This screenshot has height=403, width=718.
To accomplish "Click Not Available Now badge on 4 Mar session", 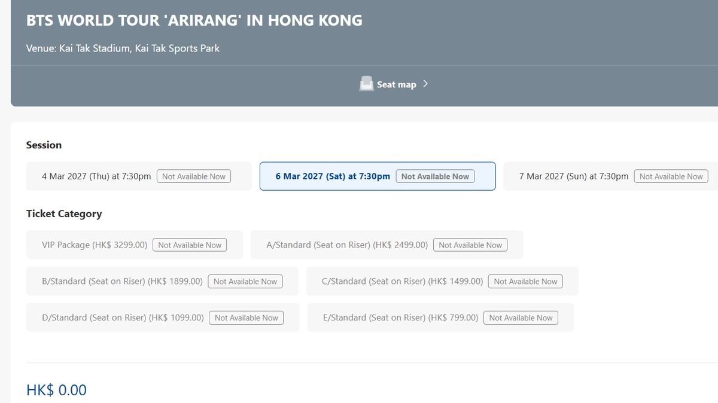I will tap(194, 176).
